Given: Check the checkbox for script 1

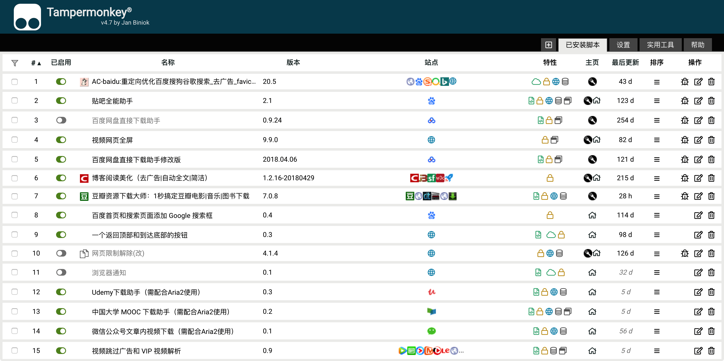Looking at the screenshot, I should coord(15,82).
